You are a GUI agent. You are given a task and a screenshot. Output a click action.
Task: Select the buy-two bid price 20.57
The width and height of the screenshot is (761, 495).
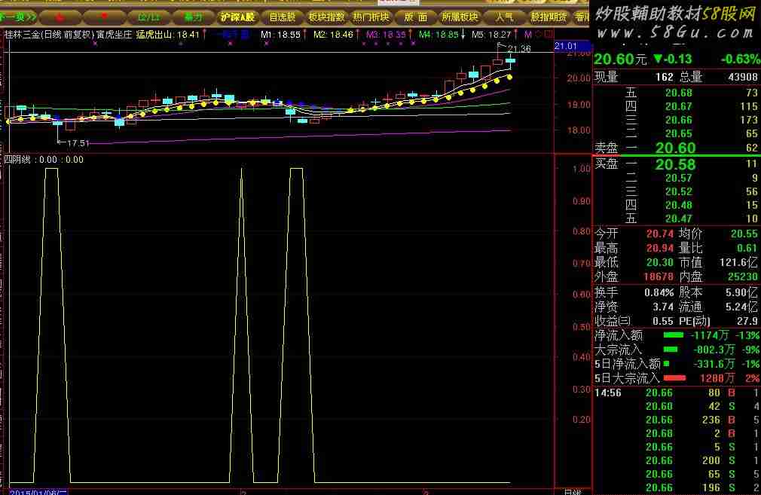tap(678, 178)
